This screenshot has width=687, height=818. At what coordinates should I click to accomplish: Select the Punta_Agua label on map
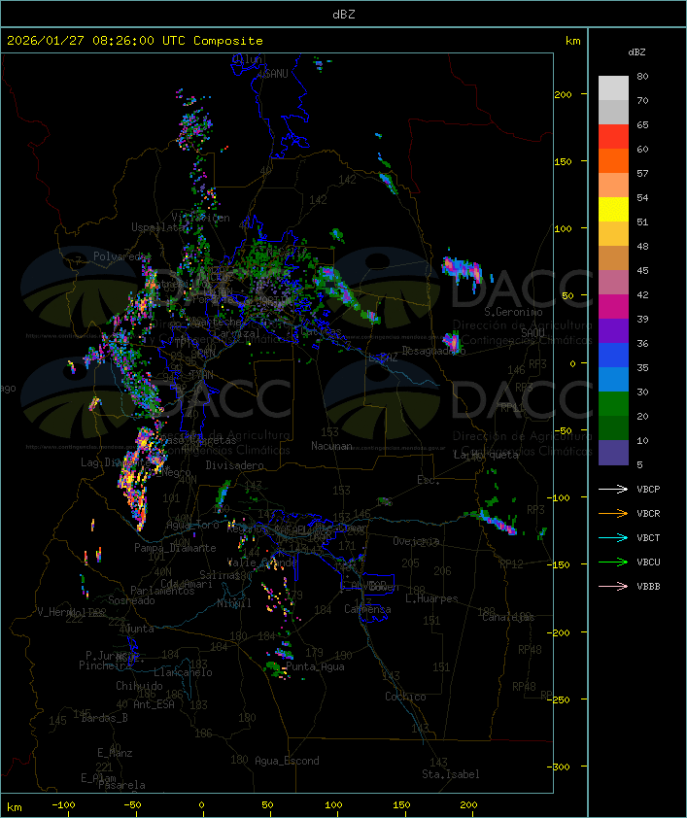click(316, 667)
